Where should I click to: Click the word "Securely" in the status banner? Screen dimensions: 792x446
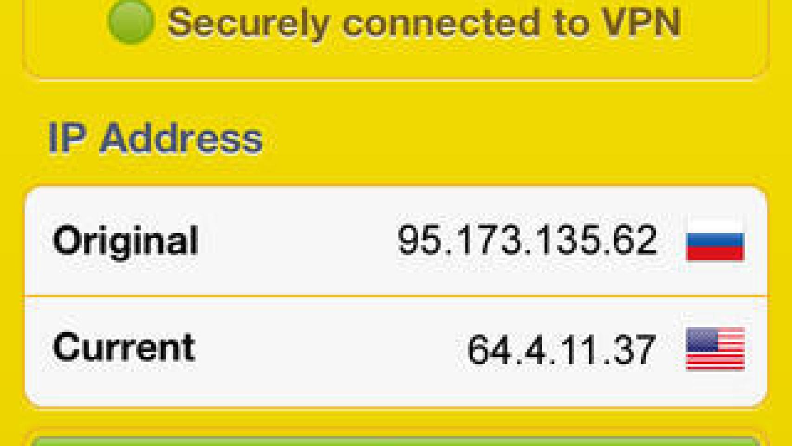(248, 23)
